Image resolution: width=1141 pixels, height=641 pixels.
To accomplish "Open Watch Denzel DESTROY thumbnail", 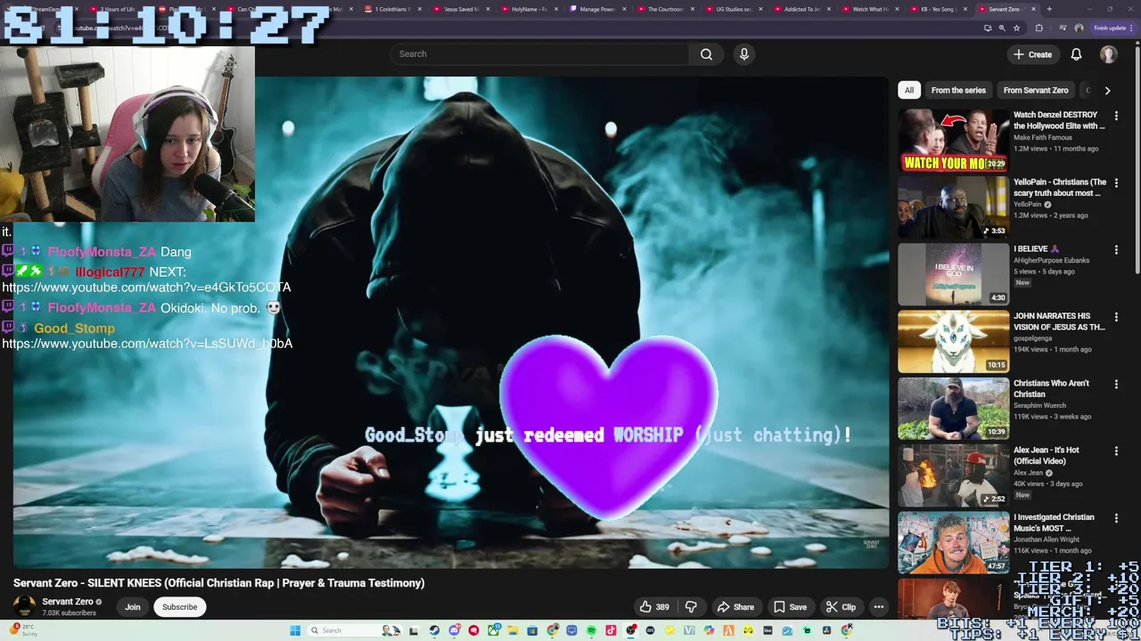I will point(953,140).
